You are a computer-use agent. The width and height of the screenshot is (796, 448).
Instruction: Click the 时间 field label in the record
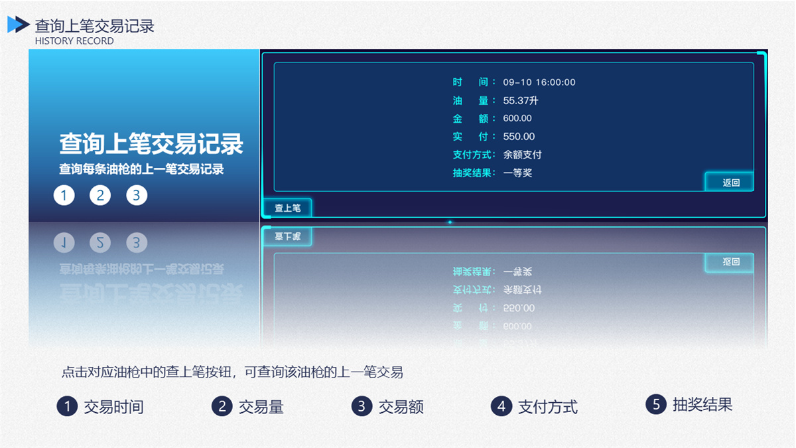click(x=474, y=82)
